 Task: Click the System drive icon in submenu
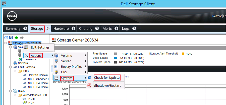(x=56, y=78)
